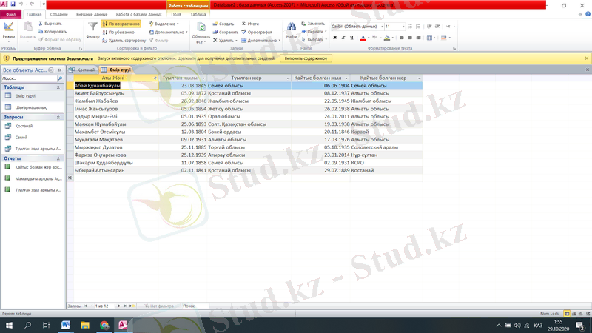
Task: Click the navigation pane search field
Action: (28, 78)
